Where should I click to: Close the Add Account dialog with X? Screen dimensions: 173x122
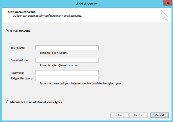168,3
